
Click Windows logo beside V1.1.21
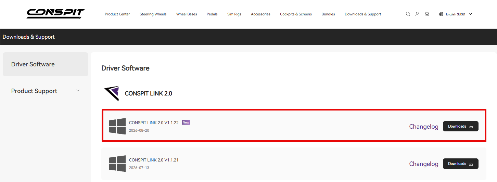(x=117, y=164)
